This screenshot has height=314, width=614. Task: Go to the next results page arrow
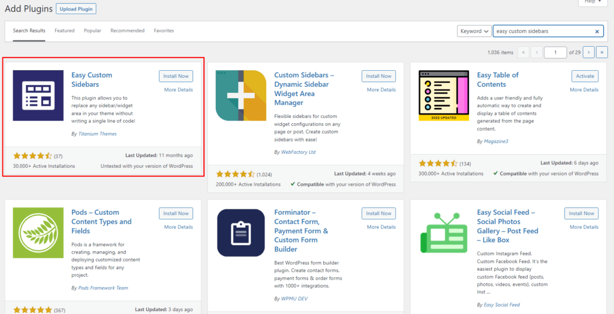(x=589, y=52)
